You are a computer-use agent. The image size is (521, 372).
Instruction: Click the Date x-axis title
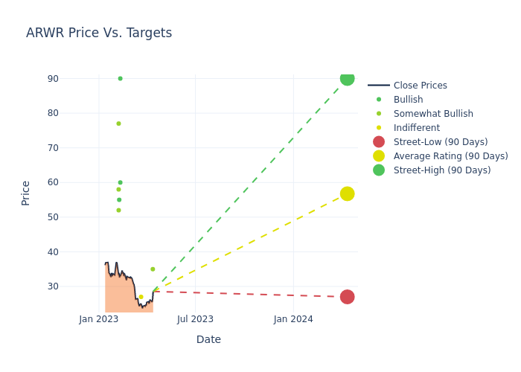pos(208,339)
